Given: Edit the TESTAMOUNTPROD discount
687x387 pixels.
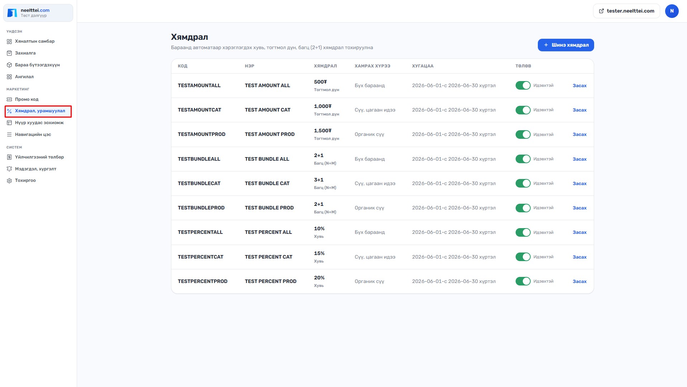Looking at the screenshot, I should [579, 134].
